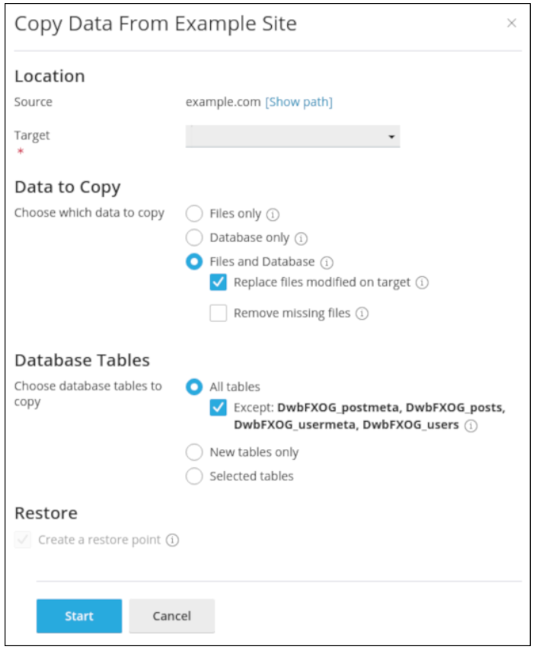Image resolution: width=533 pixels, height=647 pixels.
Task: Uncheck the Except tables checkbox
Action: click(x=219, y=408)
